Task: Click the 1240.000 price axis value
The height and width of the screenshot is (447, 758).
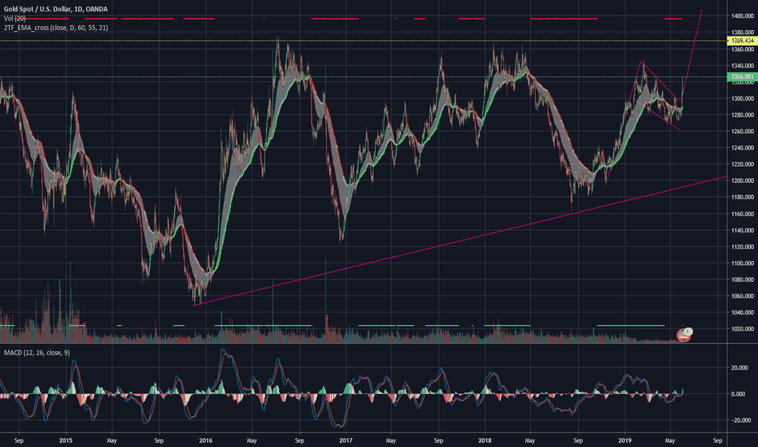Action: tap(743, 148)
